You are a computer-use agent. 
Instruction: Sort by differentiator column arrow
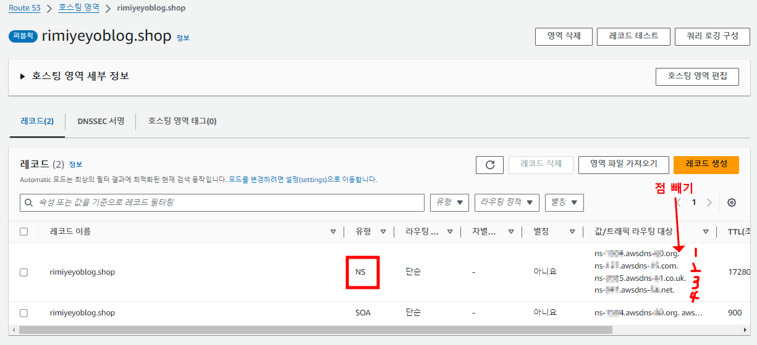(511, 232)
